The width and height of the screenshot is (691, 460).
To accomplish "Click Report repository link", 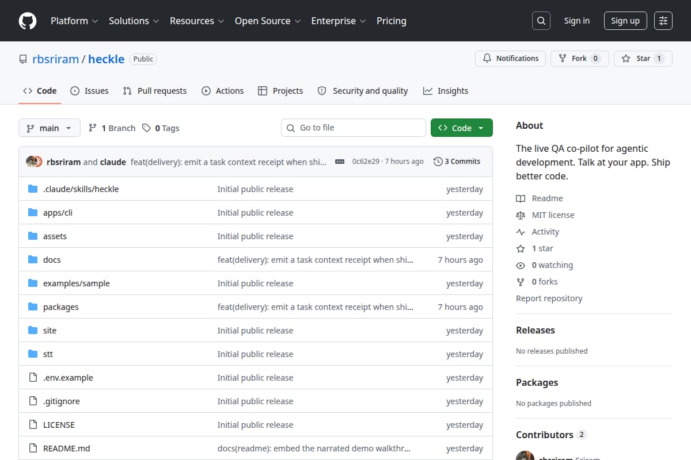I will [x=549, y=298].
